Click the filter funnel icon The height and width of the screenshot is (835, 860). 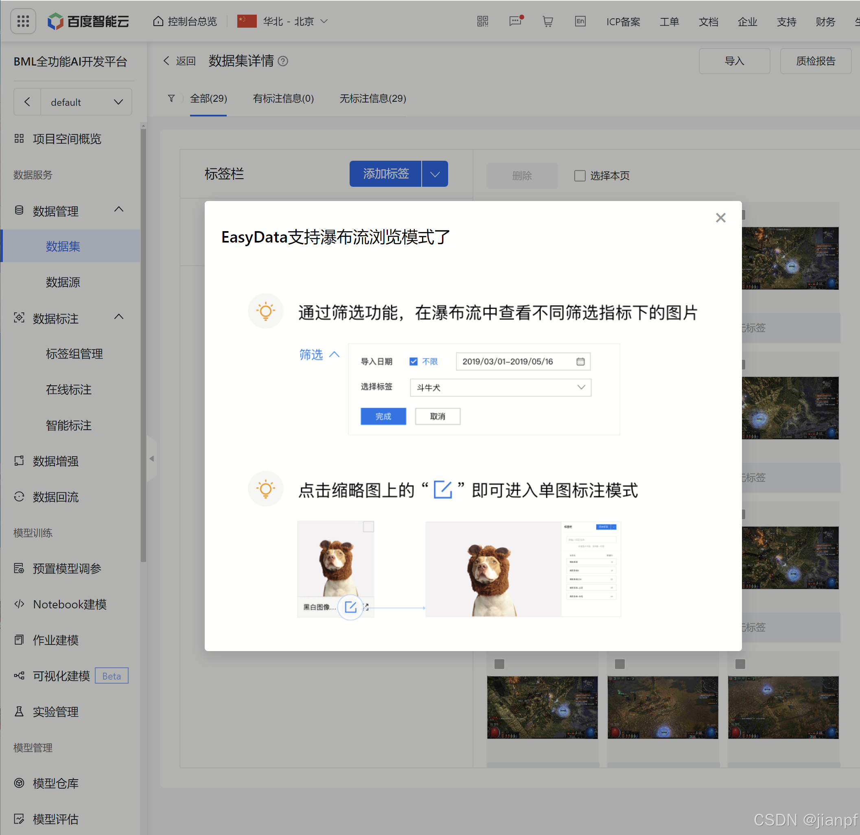(171, 98)
